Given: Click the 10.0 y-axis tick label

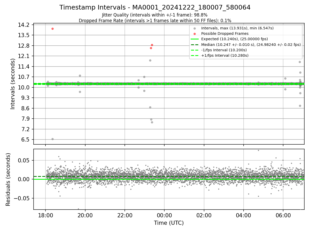Looking at the screenshot, I should coord(24,88).
